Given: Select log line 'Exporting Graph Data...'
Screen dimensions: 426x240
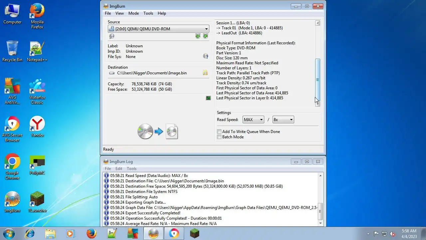Looking at the screenshot, I should [x=138, y=202].
